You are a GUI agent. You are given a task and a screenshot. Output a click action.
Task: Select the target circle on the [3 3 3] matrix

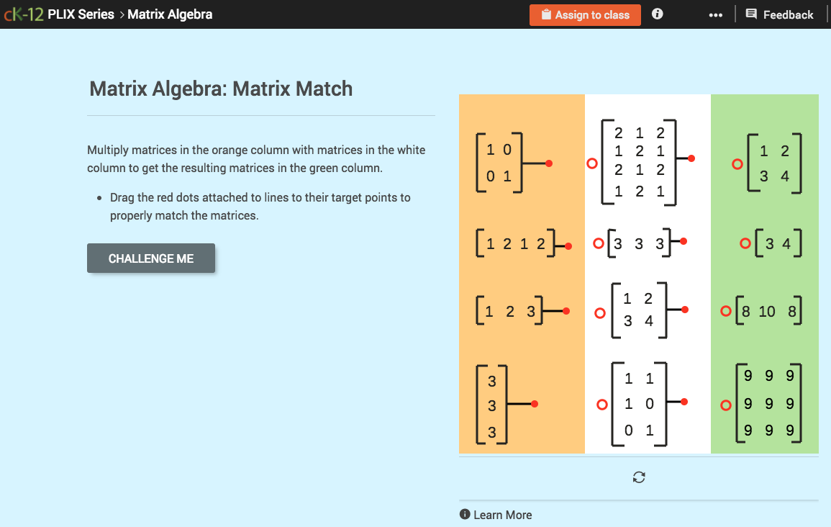pyautogui.click(x=599, y=243)
